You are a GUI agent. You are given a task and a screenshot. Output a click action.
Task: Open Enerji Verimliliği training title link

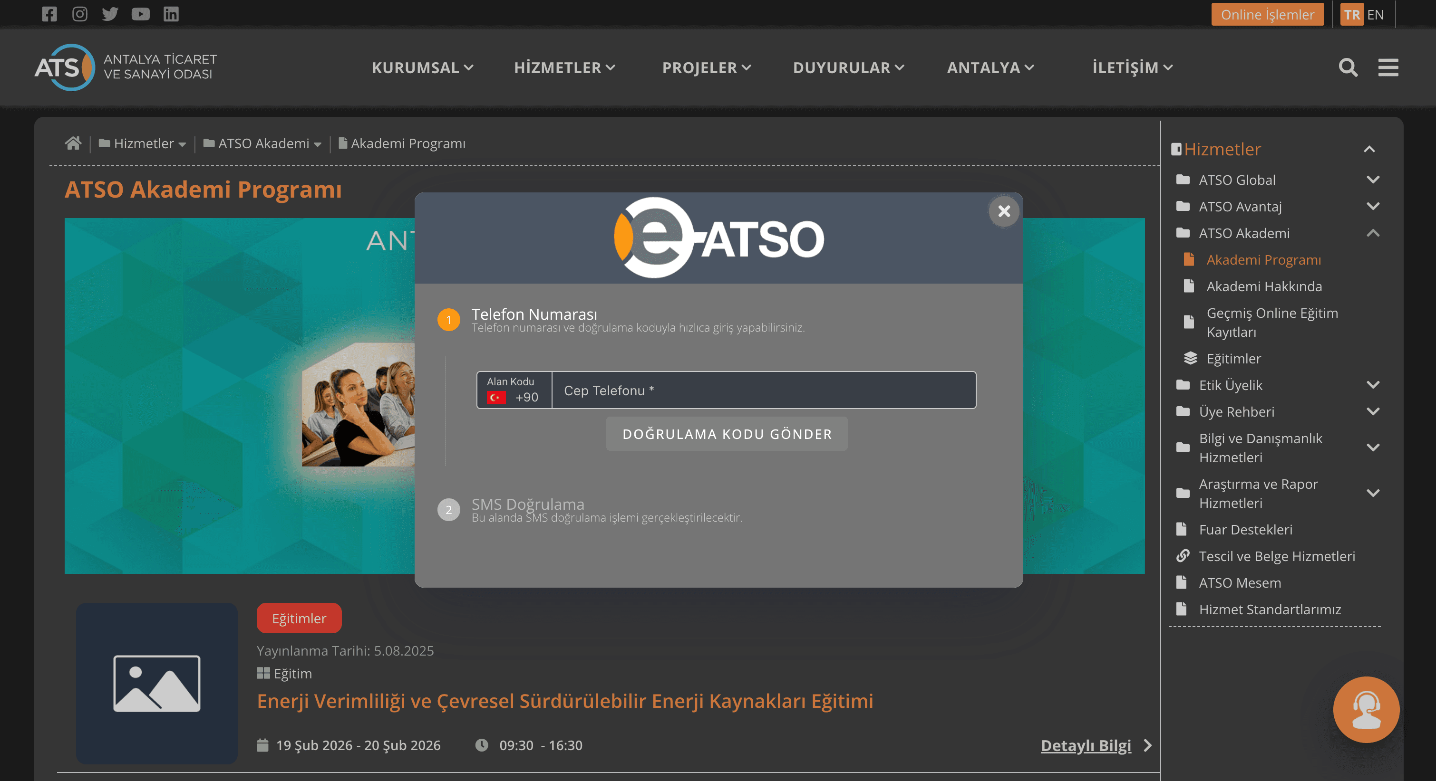[x=565, y=701]
